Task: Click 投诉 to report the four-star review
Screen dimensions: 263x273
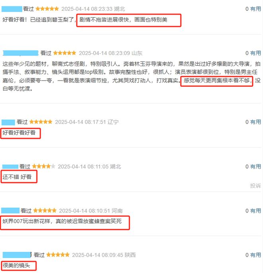Action: [x=255, y=186]
